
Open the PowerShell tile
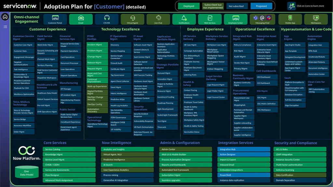244,175
